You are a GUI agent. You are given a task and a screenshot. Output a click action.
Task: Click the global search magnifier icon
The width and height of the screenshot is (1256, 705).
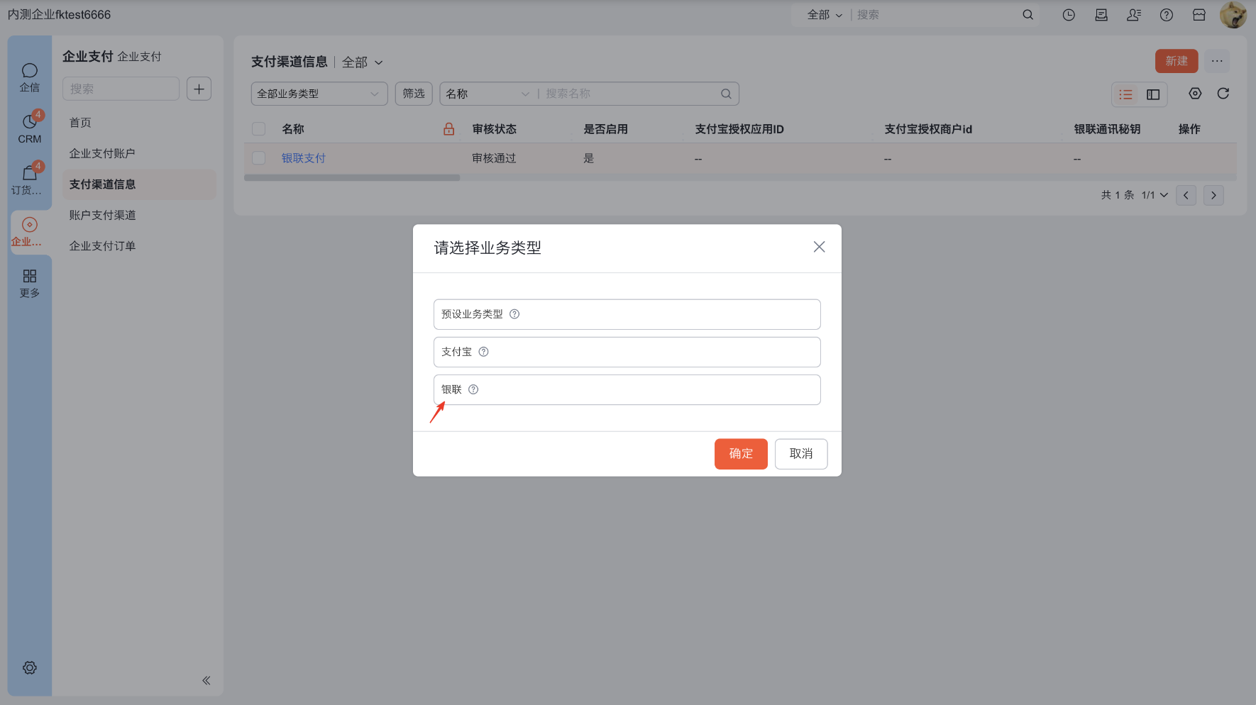click(1028, 14)
